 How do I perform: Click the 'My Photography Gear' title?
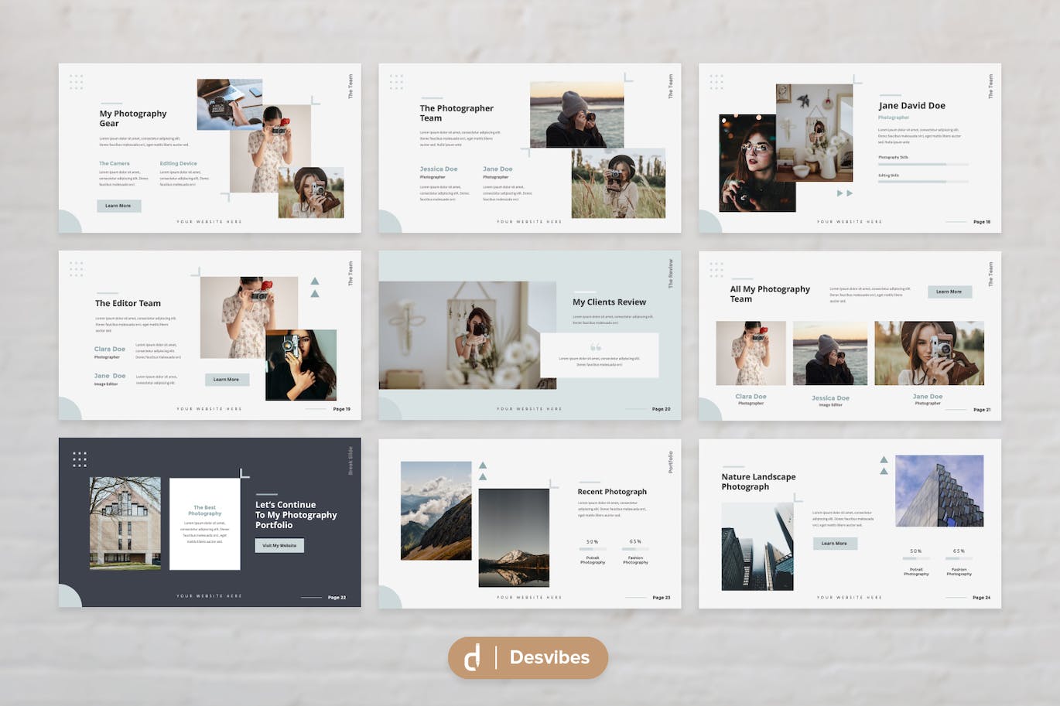(133, 118)
